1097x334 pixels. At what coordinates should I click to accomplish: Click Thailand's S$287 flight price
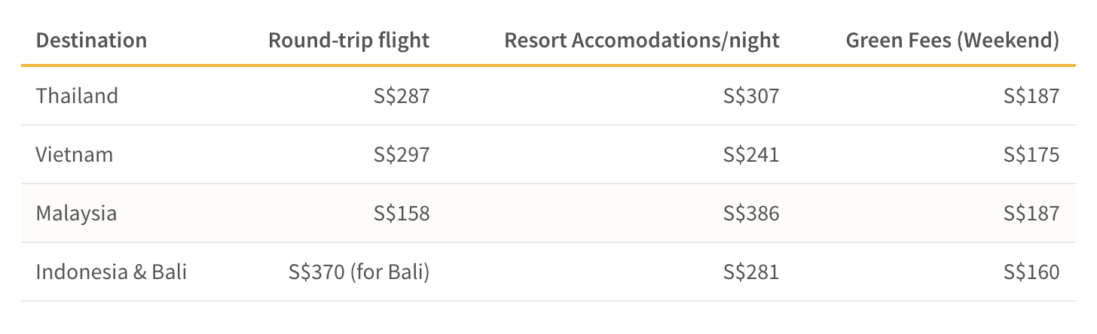(x=402, y=96)
